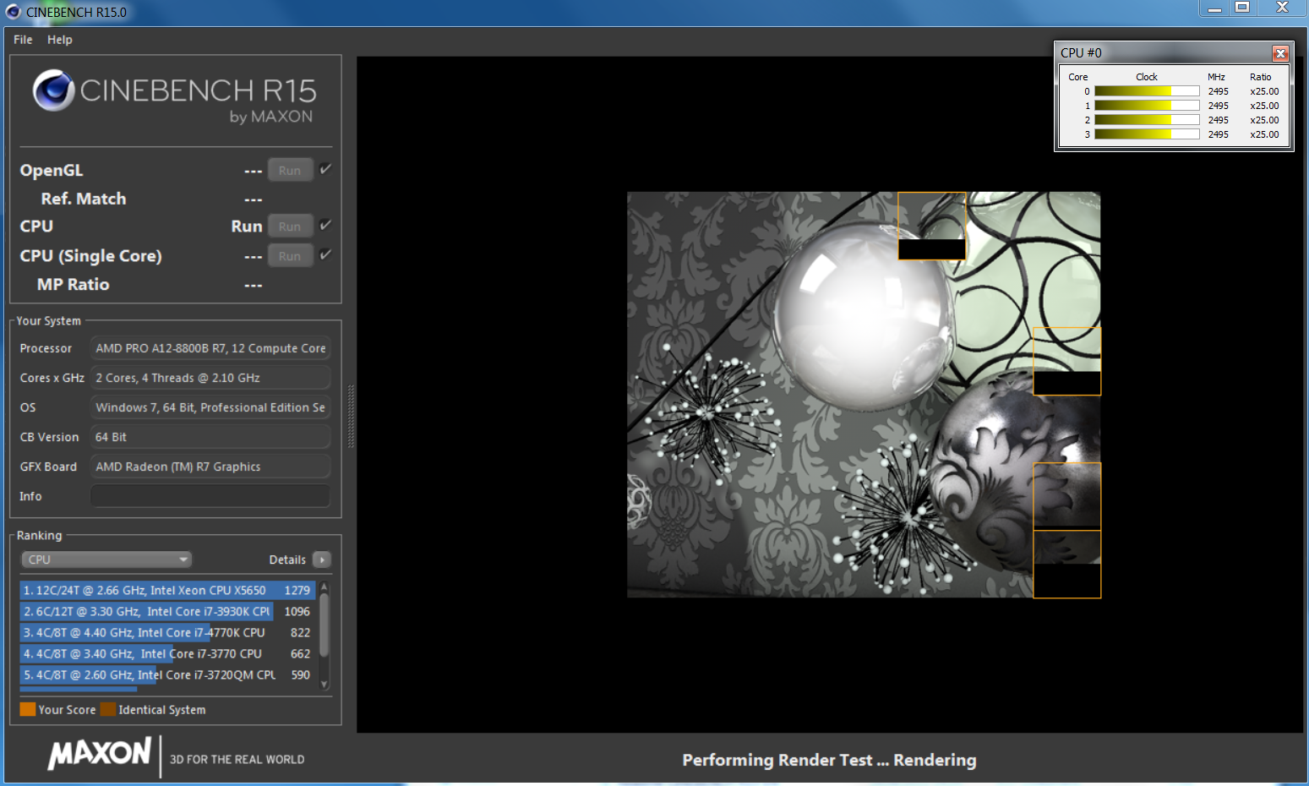The height and width of the screenshot is (786, 1309).
Task: Click ranking list scrollbar up arrow
Action: click(x=325, y=586)
